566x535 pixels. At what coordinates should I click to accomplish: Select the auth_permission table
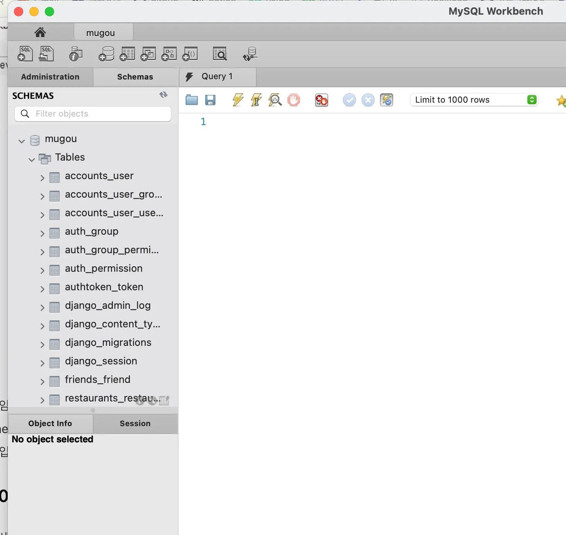104,268
